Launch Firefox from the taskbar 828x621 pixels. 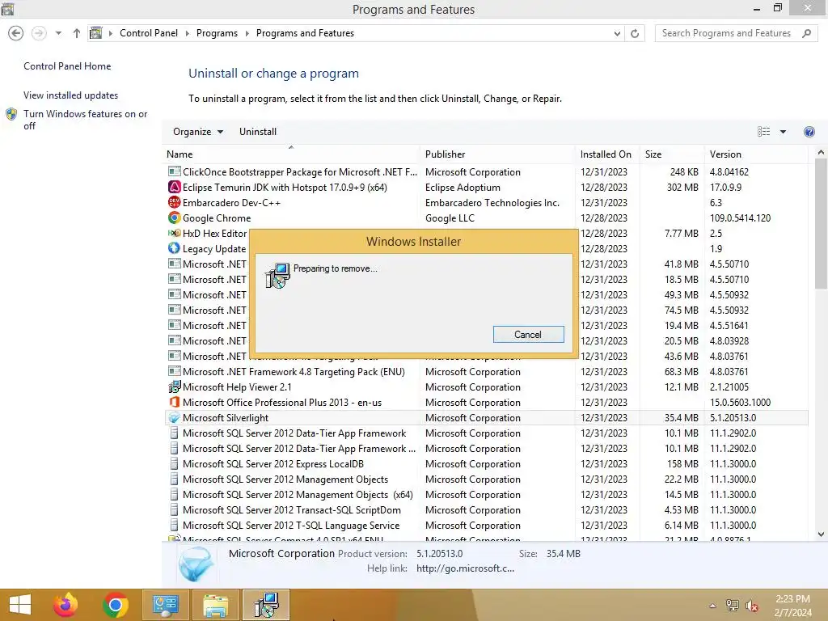[65, 605]
